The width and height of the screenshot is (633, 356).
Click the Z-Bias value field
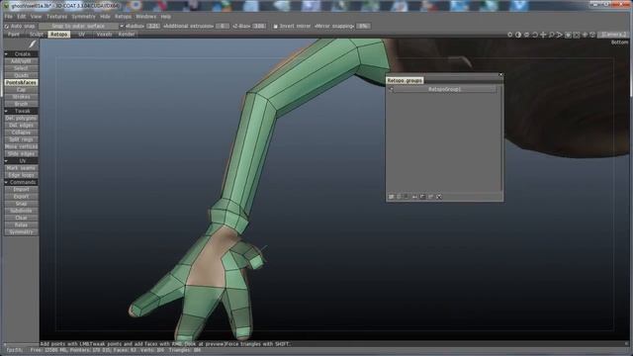pyautogui.click(x=259, y=27)
